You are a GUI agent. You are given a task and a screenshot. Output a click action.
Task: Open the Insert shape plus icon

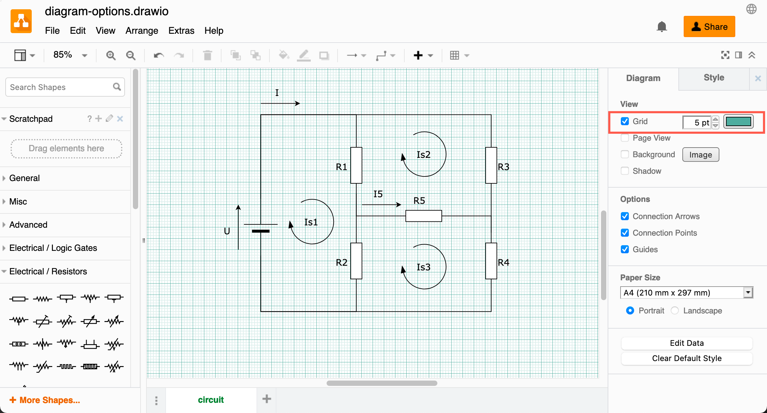click(x=419, y=55)
